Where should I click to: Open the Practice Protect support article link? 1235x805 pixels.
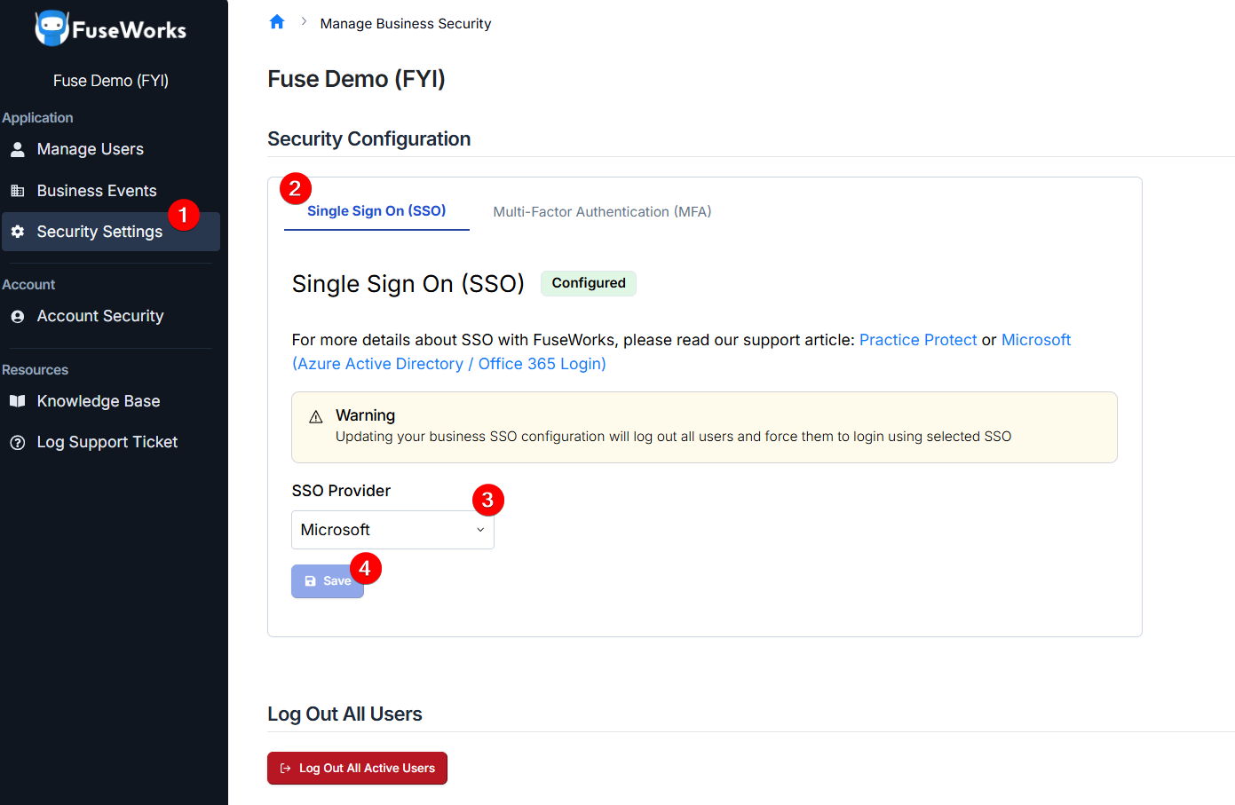pyautogui.click(x=917, y=340)
